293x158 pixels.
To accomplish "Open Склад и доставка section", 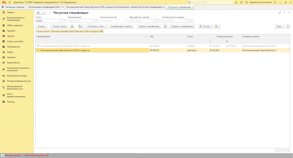I will pyautogui.click(x=15, y=41).
